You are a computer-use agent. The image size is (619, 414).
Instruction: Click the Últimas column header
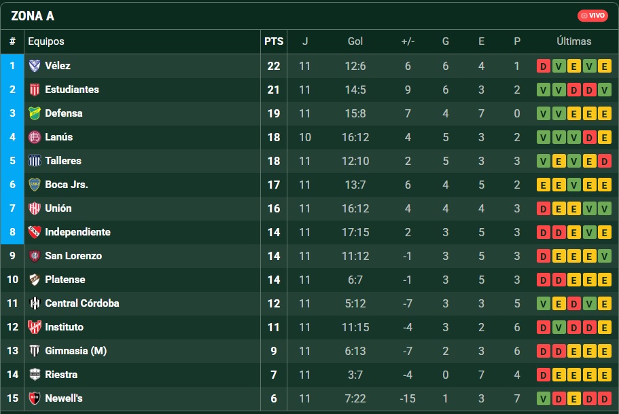573,41
